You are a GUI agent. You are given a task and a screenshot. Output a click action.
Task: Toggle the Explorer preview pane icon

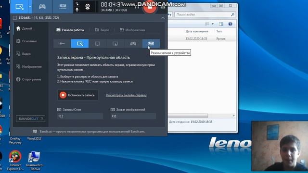(x=221, y=24)
